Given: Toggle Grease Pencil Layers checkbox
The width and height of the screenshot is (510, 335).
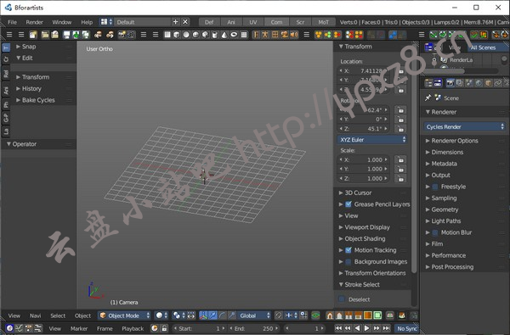Looking at the screenshot, I should coord(348,204).
